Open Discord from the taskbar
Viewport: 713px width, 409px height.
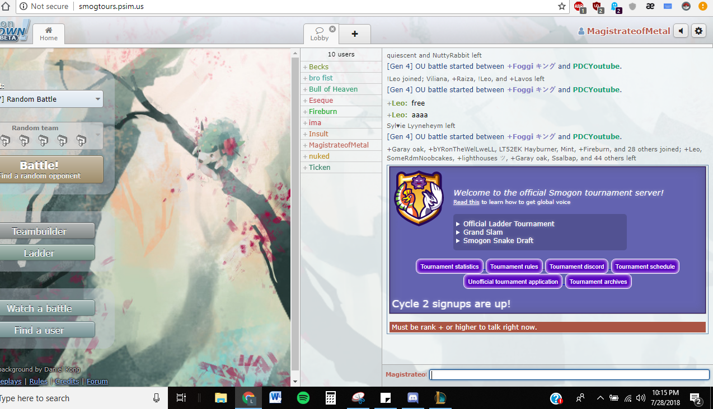pyautogui.click(x=413, y=398)
